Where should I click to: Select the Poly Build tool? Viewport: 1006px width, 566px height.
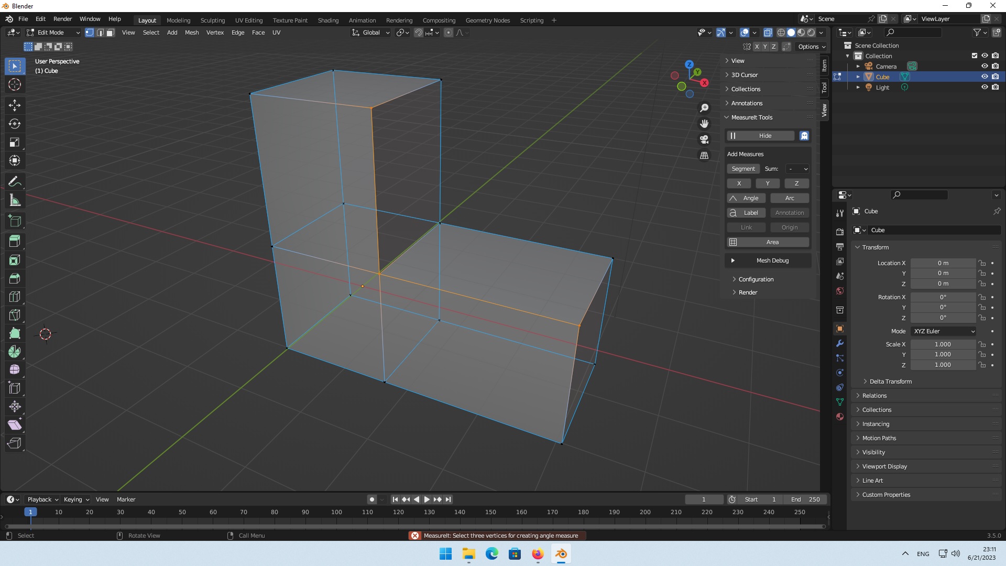point(15,333)
